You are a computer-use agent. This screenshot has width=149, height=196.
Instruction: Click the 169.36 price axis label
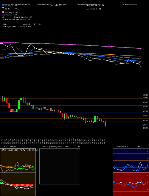(x=145, y=116)
